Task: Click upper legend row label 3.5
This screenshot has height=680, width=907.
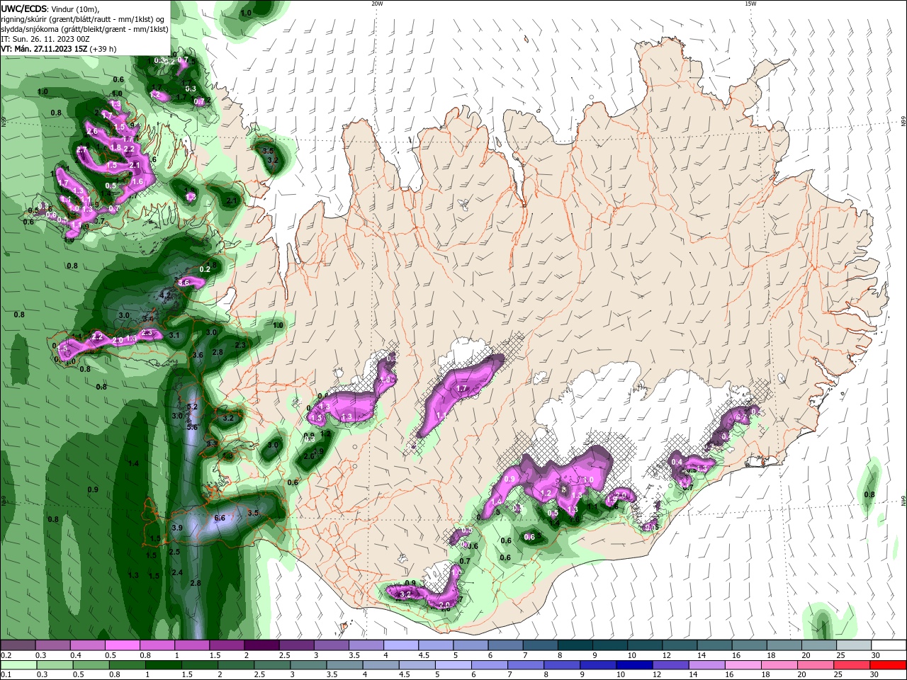Action: point(354,654)
